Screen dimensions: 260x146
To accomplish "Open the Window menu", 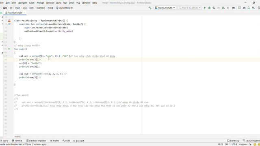I will (86, 3).
